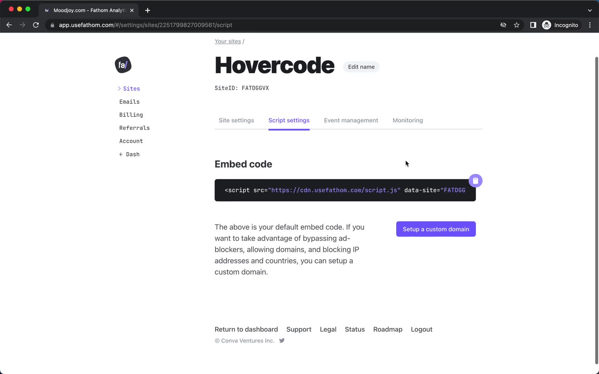Click the back arrow navigation icon
599x374 pixels.
(9, 25)
